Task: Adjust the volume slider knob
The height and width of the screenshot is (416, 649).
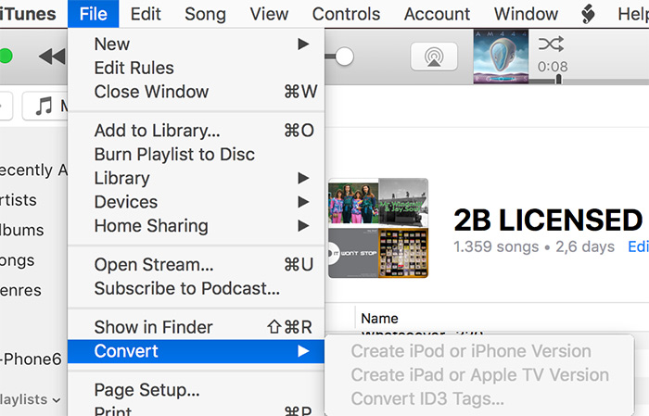Action: tap(344, 57)
